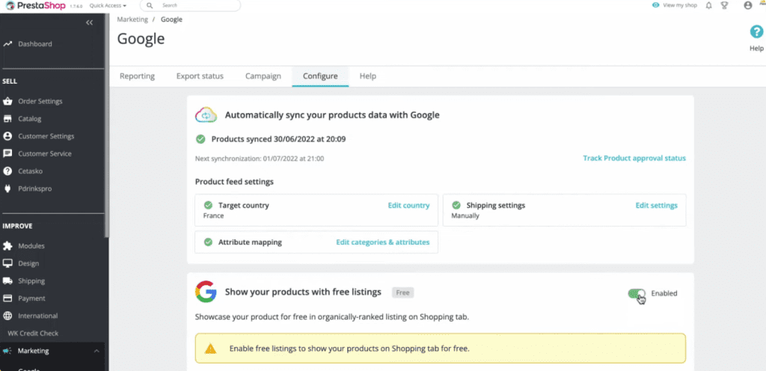Click the Marketing megaphone icon

pos(7,351)
